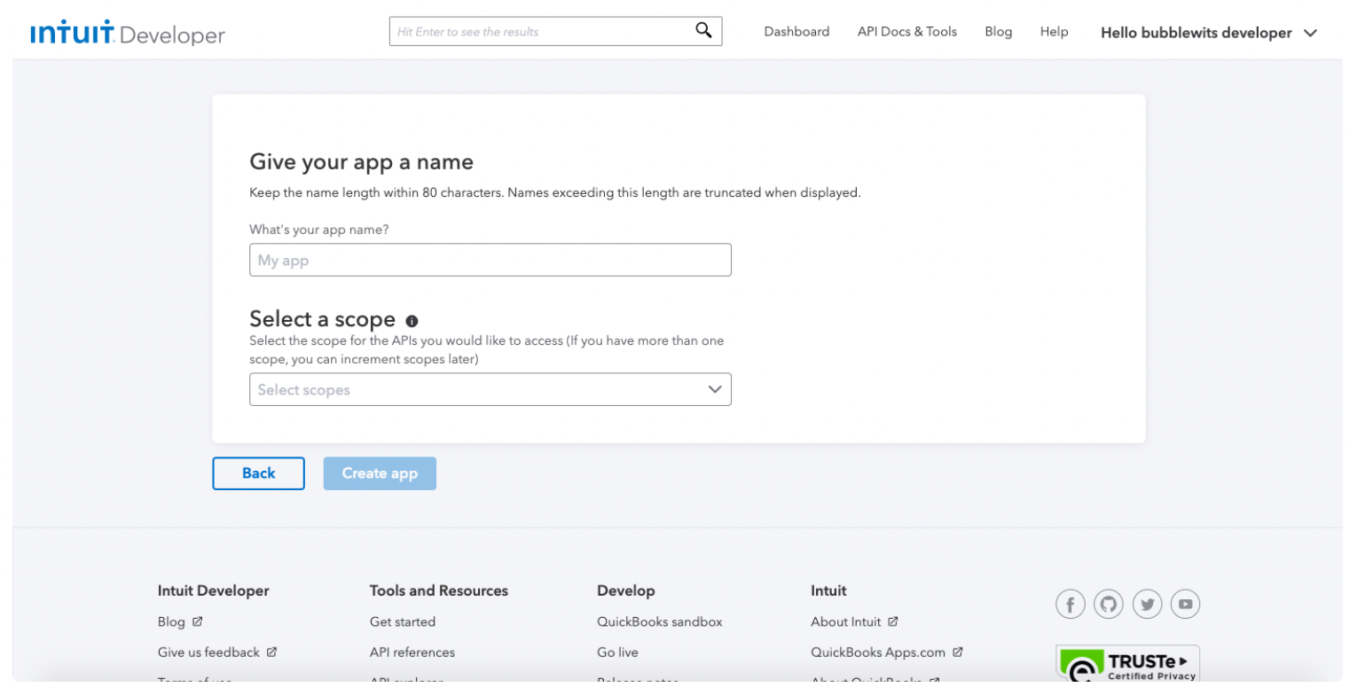1357x695 pixels.
Task: Open the QuickBooks Apps.com footer link
Action: coord(878,652)
